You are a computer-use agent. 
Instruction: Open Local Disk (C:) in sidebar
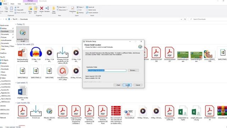[6, 81]
